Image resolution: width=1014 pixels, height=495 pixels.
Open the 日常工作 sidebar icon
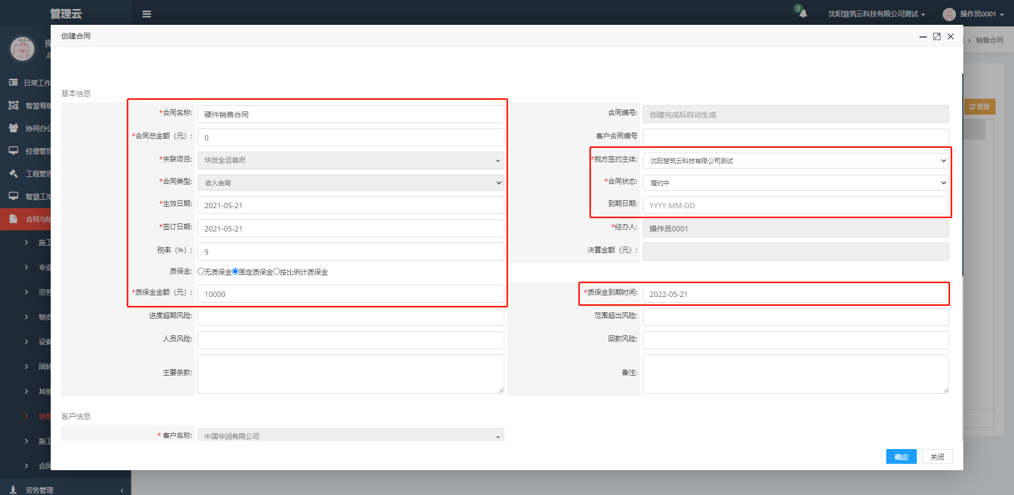pos(14,82)
